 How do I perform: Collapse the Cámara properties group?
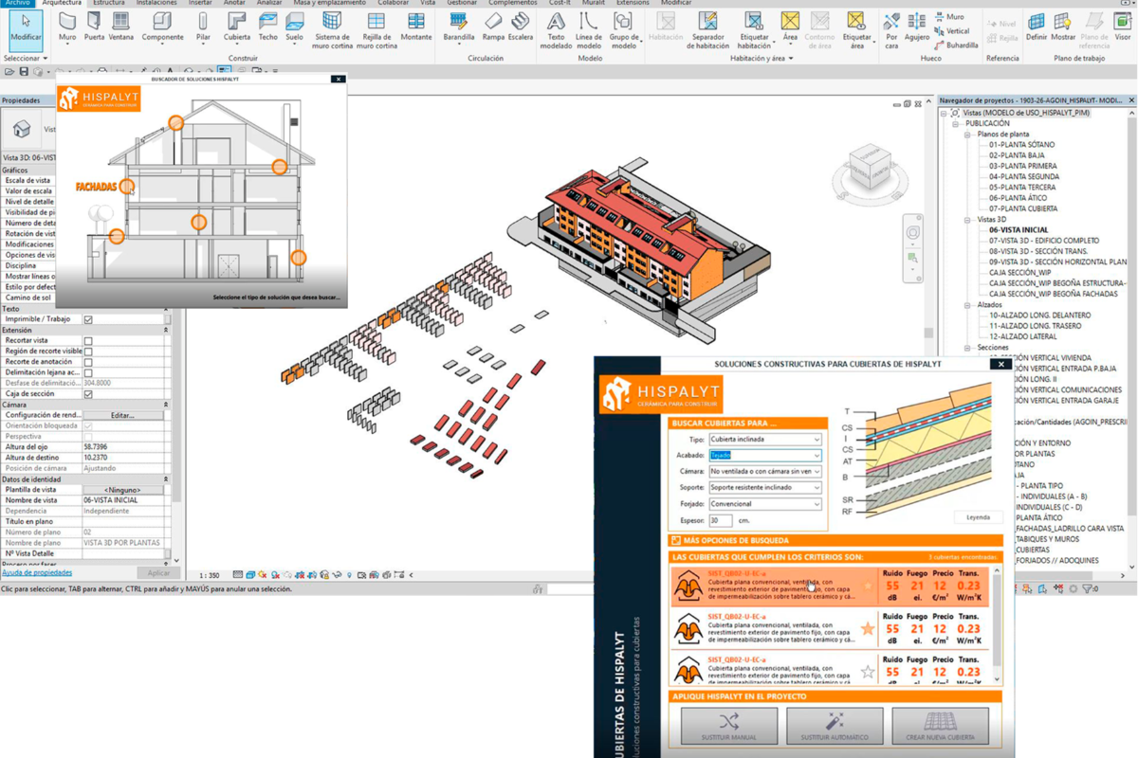pos(167,405)
